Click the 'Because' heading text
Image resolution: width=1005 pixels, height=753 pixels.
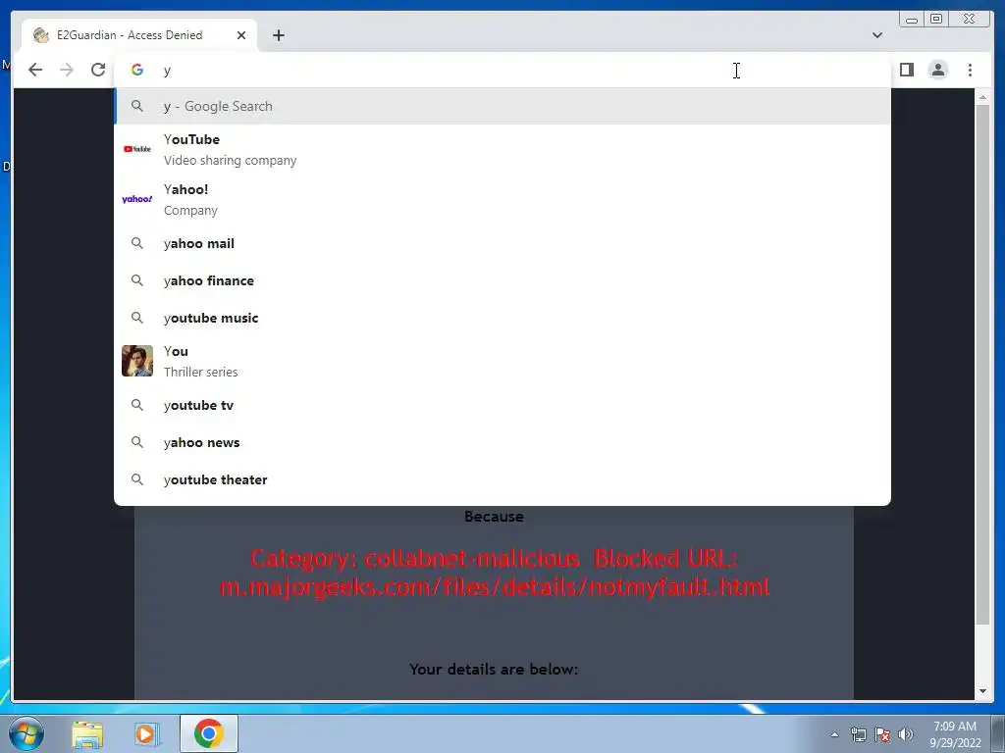tap(494, 516)
